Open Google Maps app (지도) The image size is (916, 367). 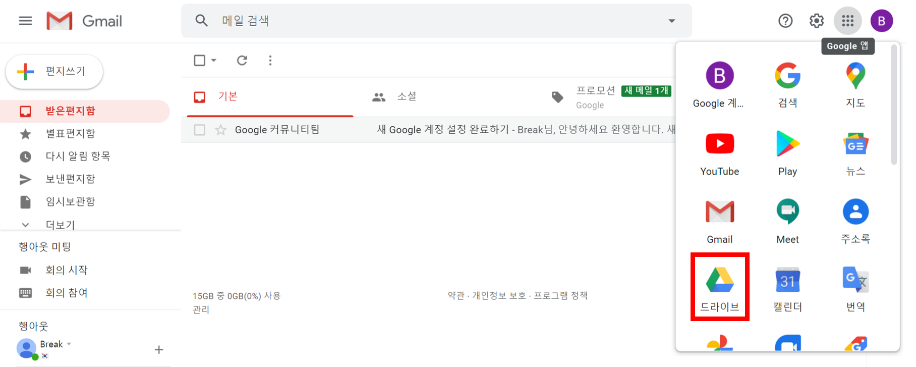pos(855,85)
